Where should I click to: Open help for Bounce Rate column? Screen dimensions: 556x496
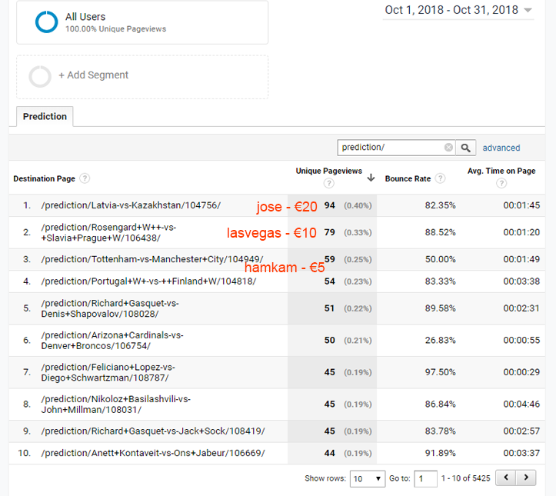[440, 178]
